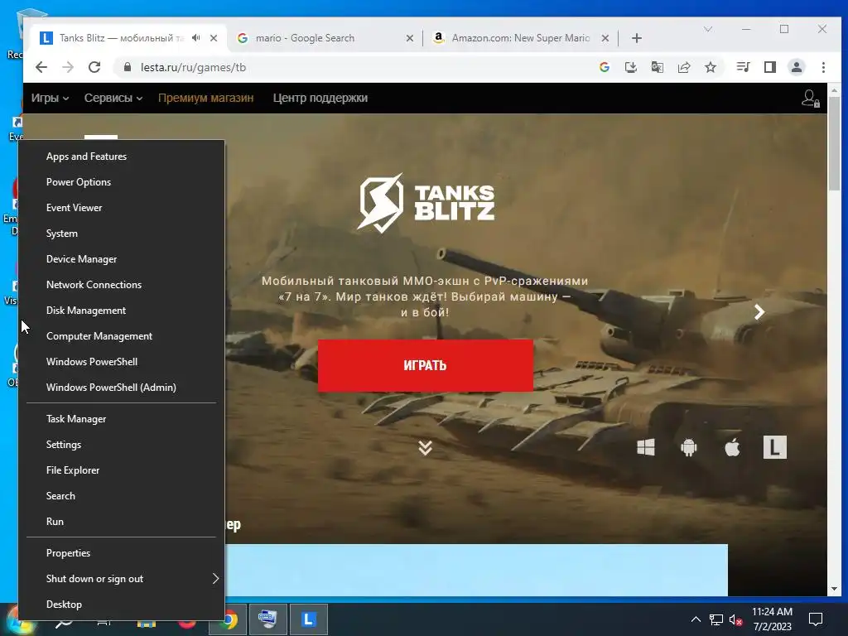
Task: Open the clock showing 11:24 AM
Action: pos(772,619)
